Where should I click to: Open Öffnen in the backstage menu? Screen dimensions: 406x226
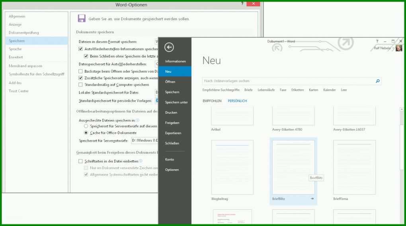point(175,82)
